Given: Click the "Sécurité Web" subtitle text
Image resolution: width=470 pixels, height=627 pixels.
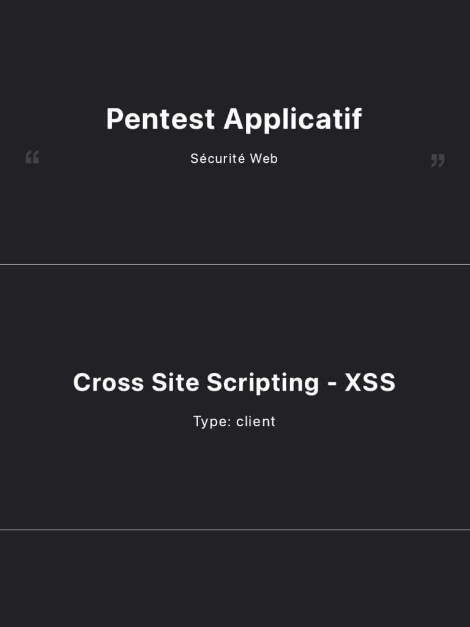Looking at the screenshot, I should coord(234,159).
